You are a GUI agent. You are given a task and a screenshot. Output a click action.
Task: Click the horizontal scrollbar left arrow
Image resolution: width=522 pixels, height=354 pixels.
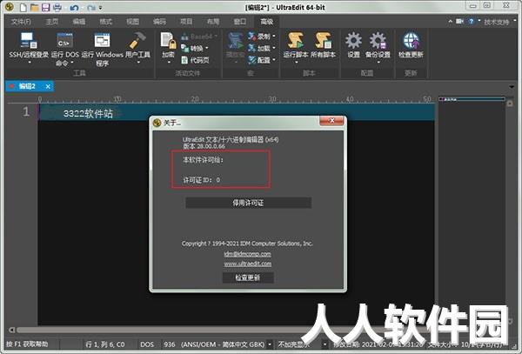click(x=11, y=330)
